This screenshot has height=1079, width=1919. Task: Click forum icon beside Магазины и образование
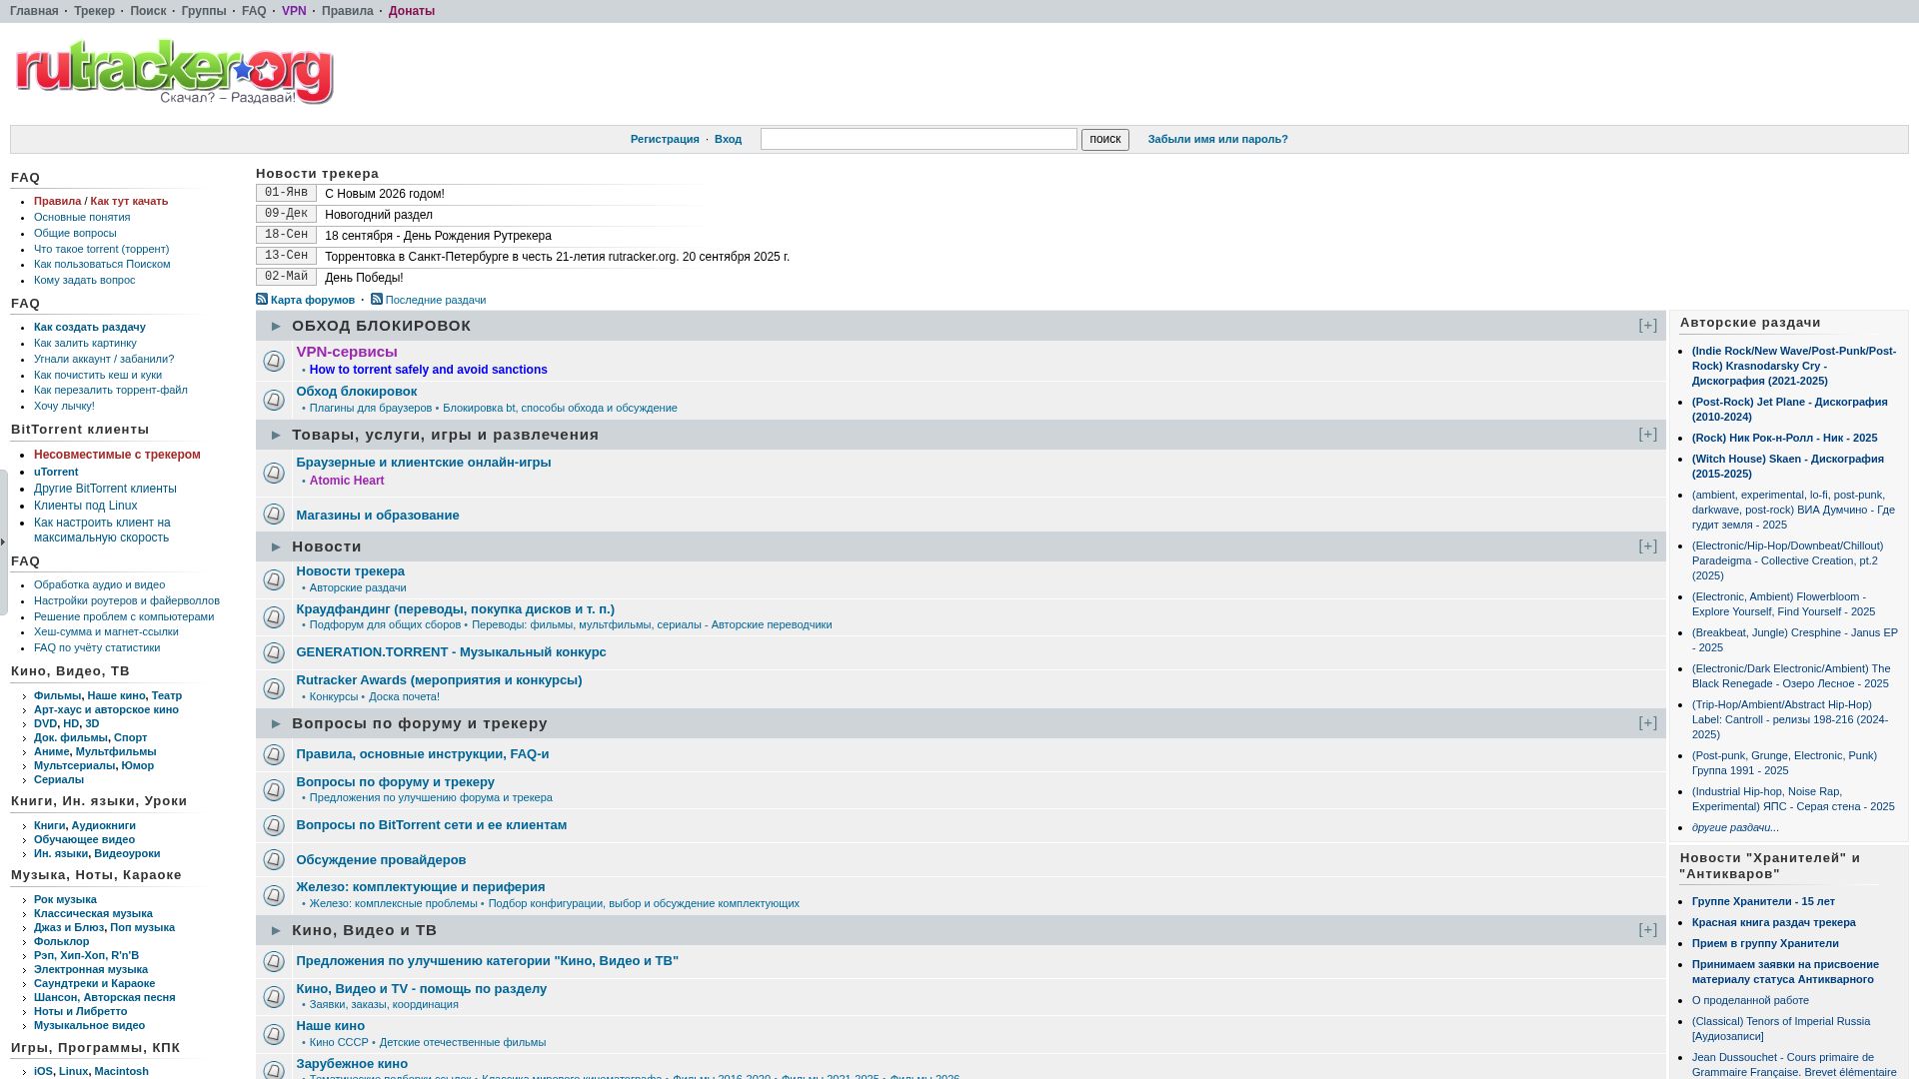[x=274, y=515]
